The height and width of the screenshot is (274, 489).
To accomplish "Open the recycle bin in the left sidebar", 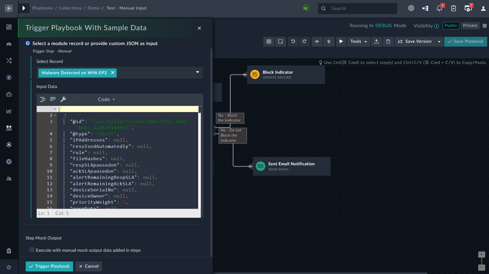I will 9,251.
